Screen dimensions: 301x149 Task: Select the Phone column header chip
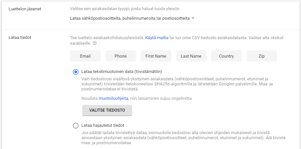[x=121, y=56]
